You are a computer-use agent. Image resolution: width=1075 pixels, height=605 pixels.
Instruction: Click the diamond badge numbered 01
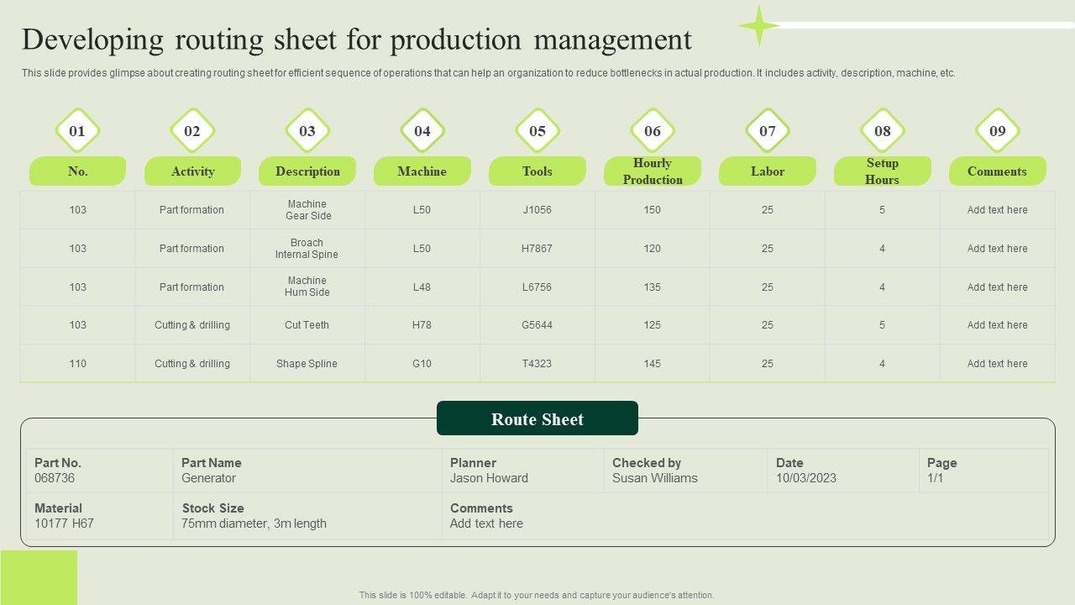point(77,130)
